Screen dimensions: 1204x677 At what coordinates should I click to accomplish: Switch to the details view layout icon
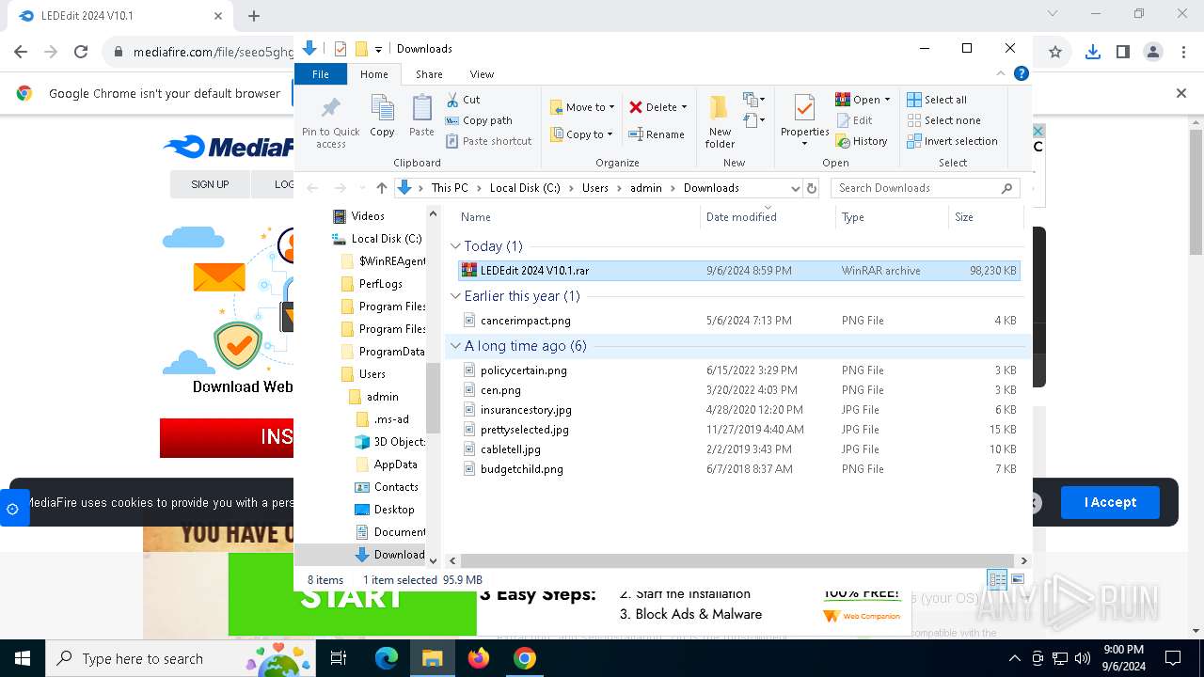tap(996, 579)
